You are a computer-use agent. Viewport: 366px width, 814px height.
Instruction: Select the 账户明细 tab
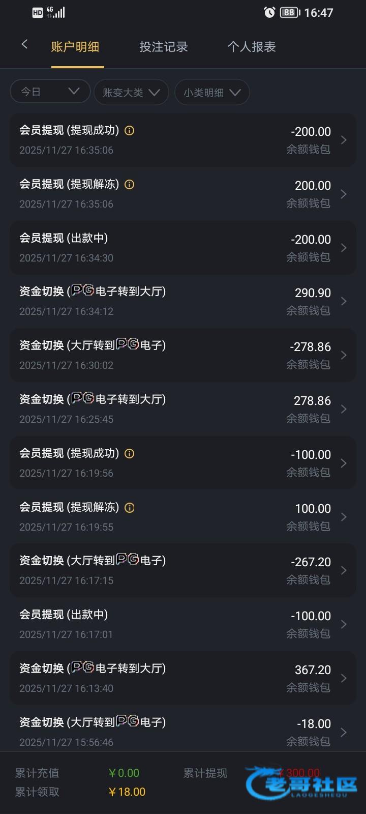tap(75, 47)
